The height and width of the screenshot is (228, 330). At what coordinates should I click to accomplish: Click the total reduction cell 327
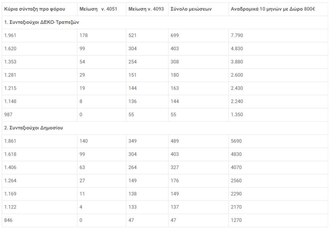click(175, 168)
